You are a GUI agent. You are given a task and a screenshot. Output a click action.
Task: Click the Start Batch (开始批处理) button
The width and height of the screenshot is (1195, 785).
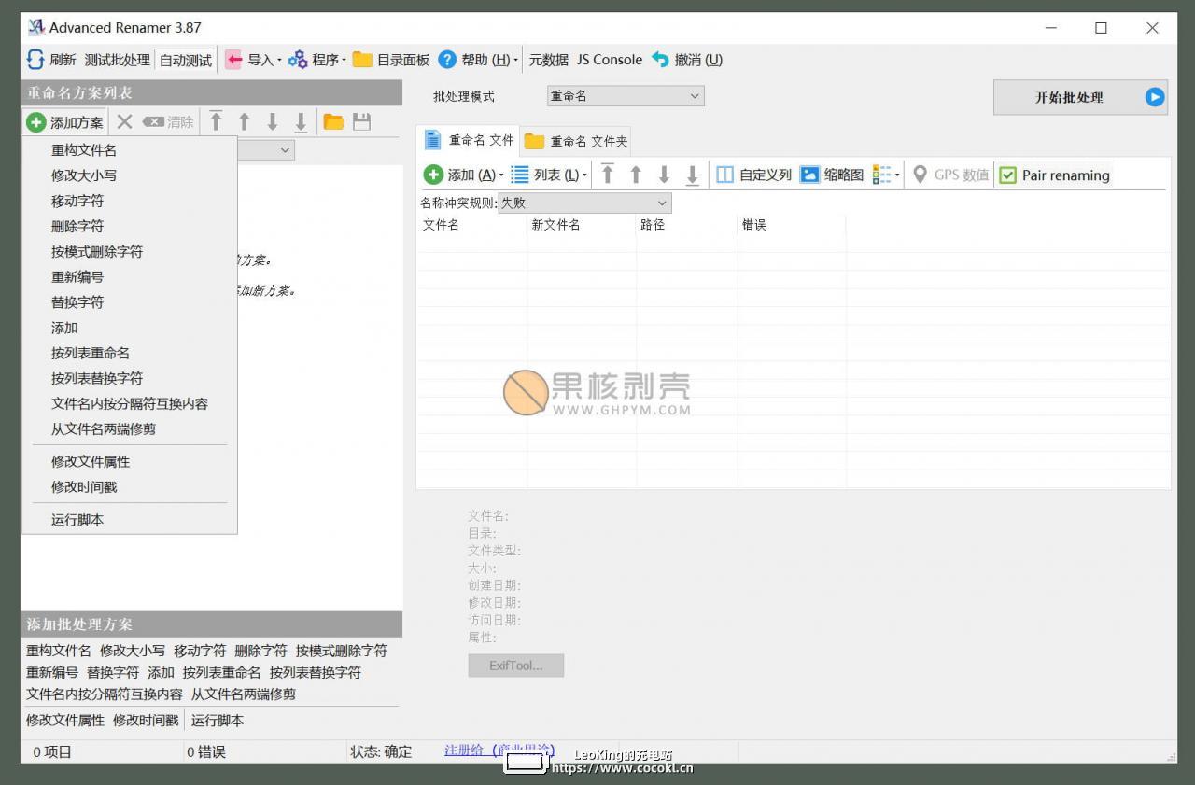pos(1082,97)
